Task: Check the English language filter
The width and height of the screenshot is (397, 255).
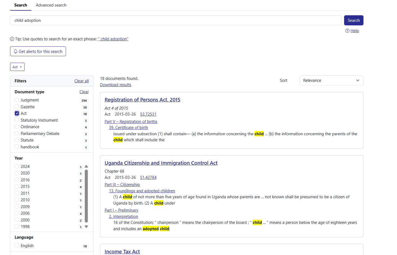Action: [x=17, y=245]
